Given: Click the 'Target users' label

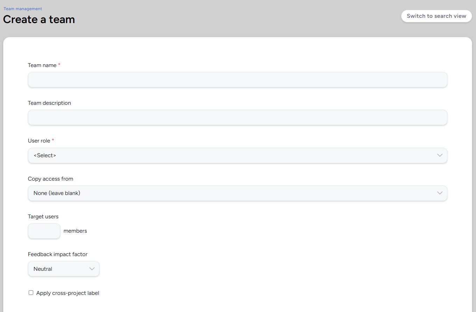Looking at the screenshot, I should point(43,217).
